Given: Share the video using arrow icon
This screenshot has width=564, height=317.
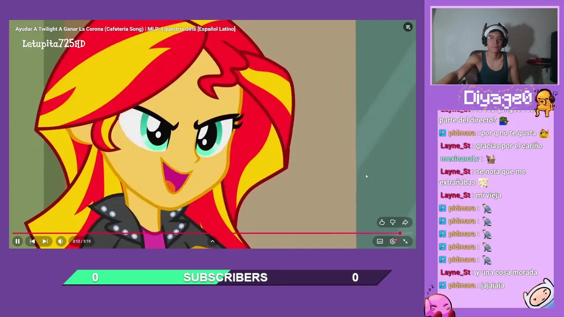Looking at the screenshot, I should coord(405,222).
